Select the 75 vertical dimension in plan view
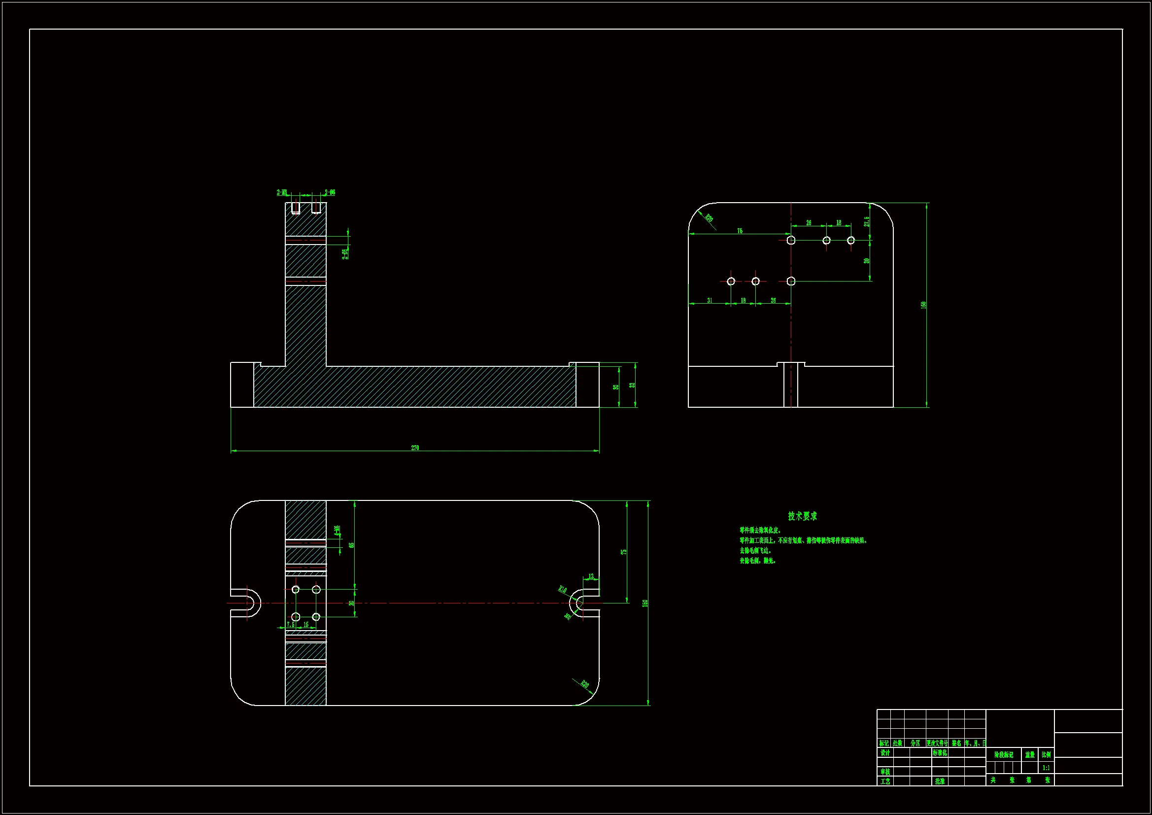 pyautogui.click(x=624, y=551)
